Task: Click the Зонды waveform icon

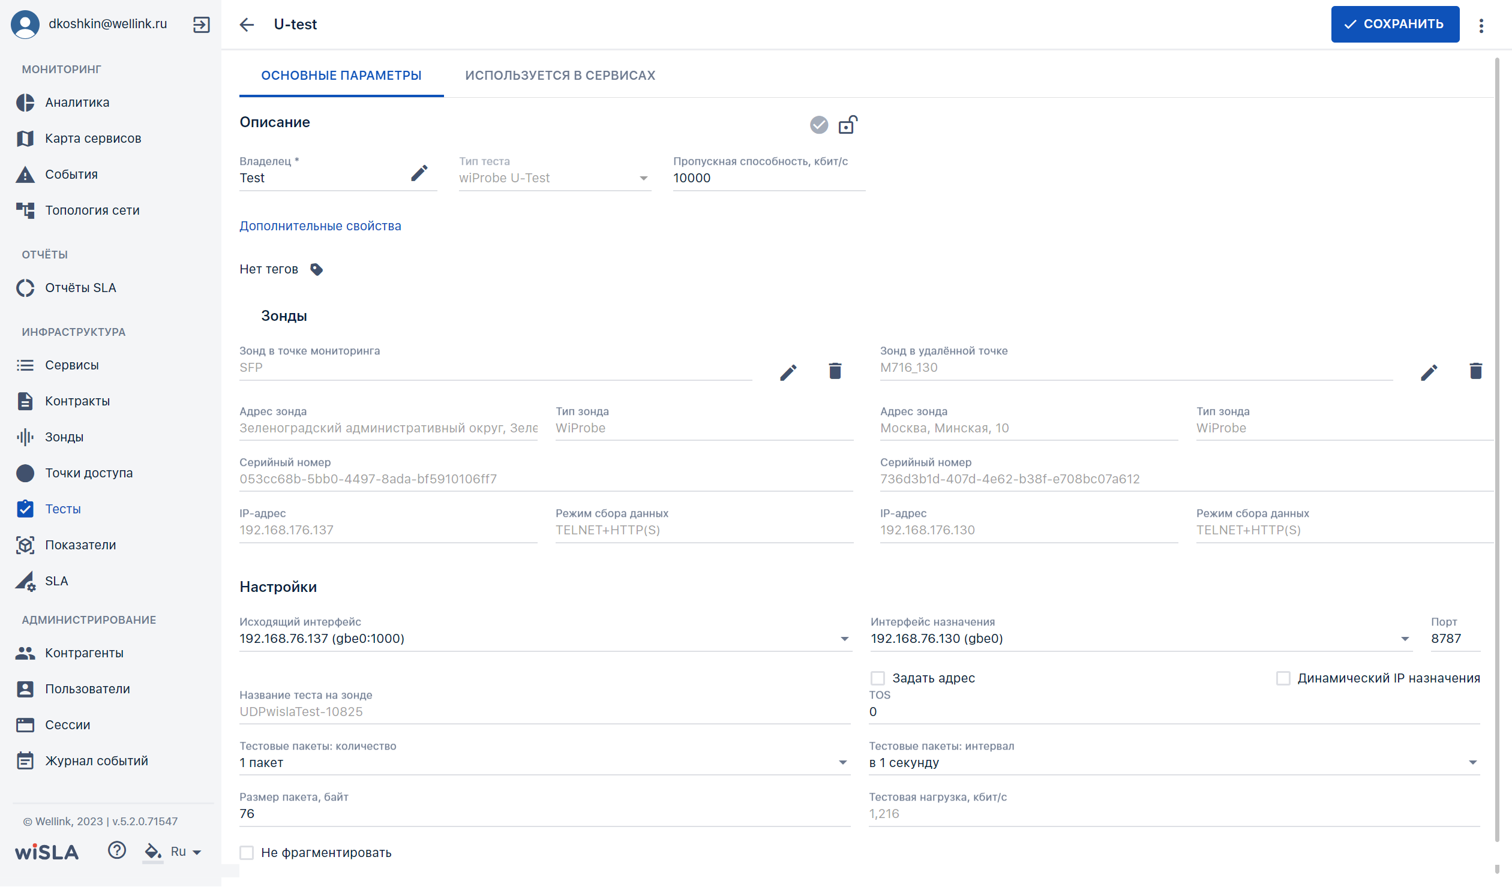Action: pyautogui.click(x=25, y=437)
